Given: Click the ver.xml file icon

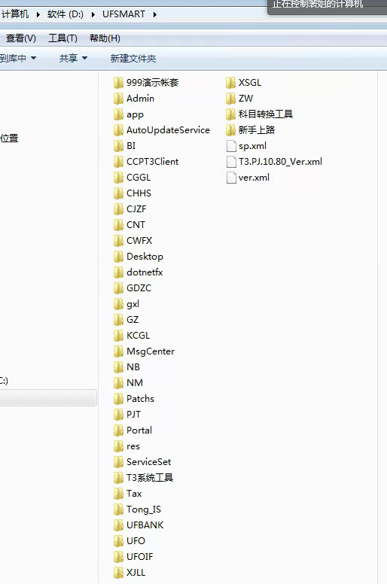Looking at the screenshot, I should 231,178.
